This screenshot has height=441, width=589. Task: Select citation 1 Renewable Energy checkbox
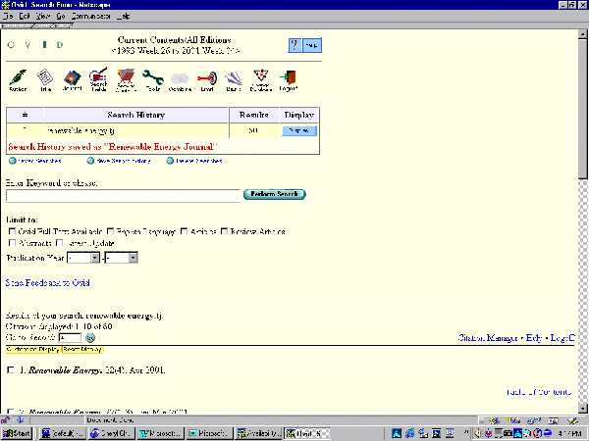[x=11, y=370]
